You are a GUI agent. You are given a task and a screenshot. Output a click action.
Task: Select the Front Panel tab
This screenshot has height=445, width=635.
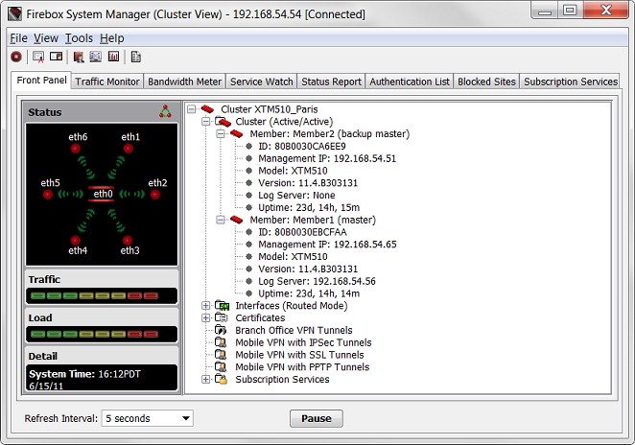[x=41, y=81]
